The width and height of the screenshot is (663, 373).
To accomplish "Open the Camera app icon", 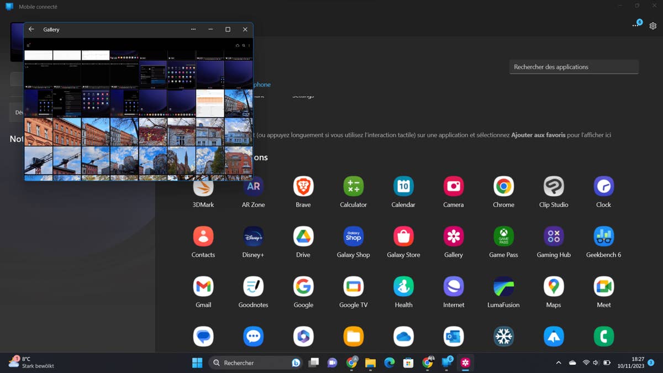I will (x=453, y=187).
